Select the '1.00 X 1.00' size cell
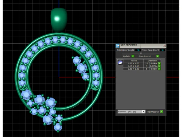Viewport: 182px width, 137px height. click(133, 64)
